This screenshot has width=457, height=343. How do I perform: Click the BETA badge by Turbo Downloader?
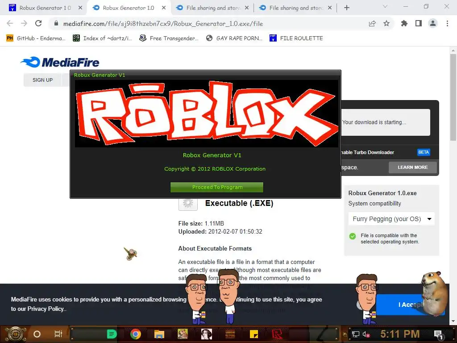tap(424, 152)
